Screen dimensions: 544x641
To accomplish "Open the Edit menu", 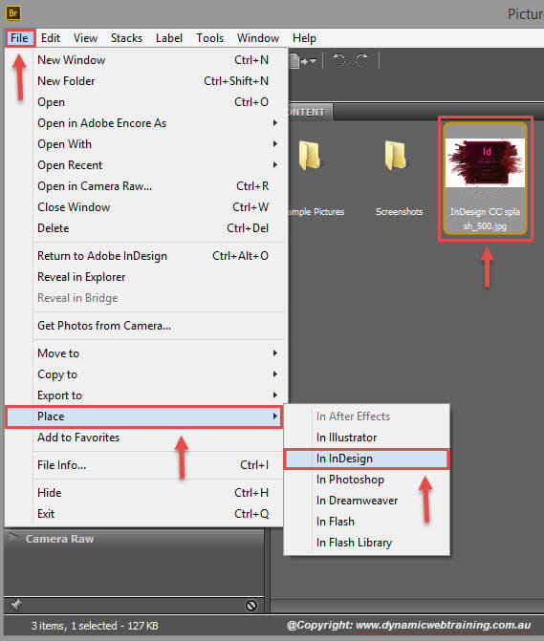I will (x=51, y=38).
